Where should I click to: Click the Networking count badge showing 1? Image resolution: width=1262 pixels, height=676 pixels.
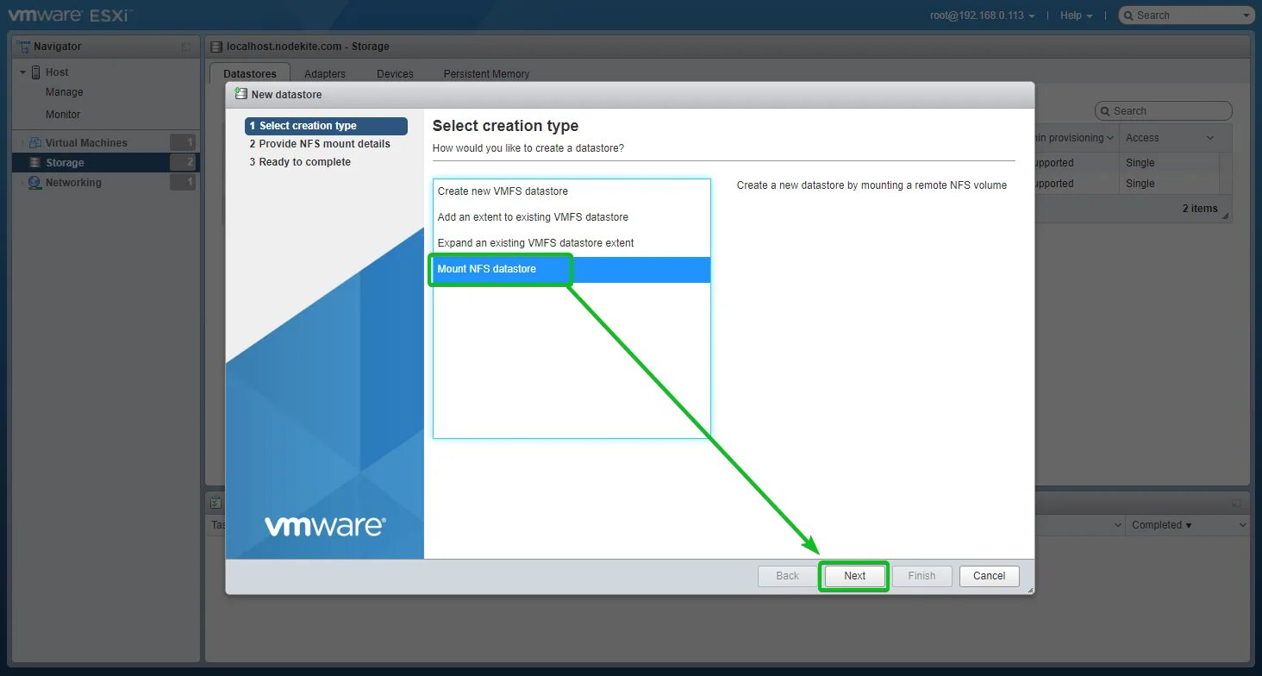tap(183, 183)
